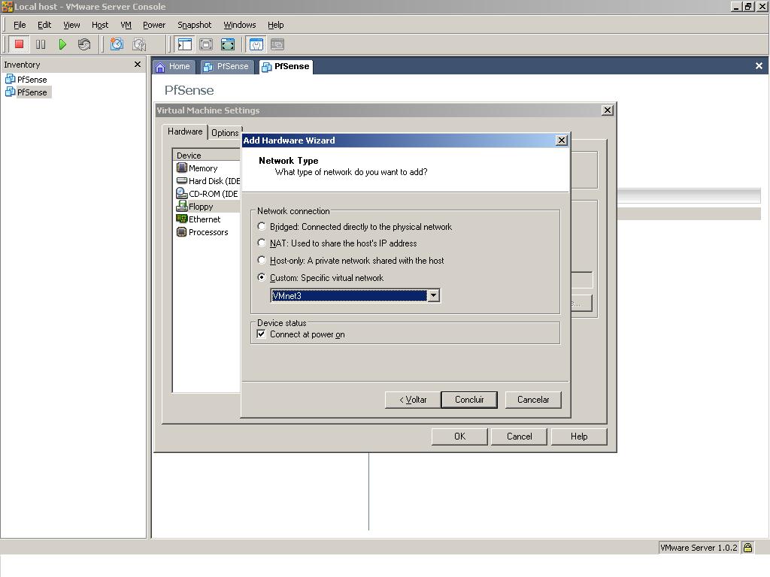Click the red Power Off toolbar icon

(x=19, y=44)
